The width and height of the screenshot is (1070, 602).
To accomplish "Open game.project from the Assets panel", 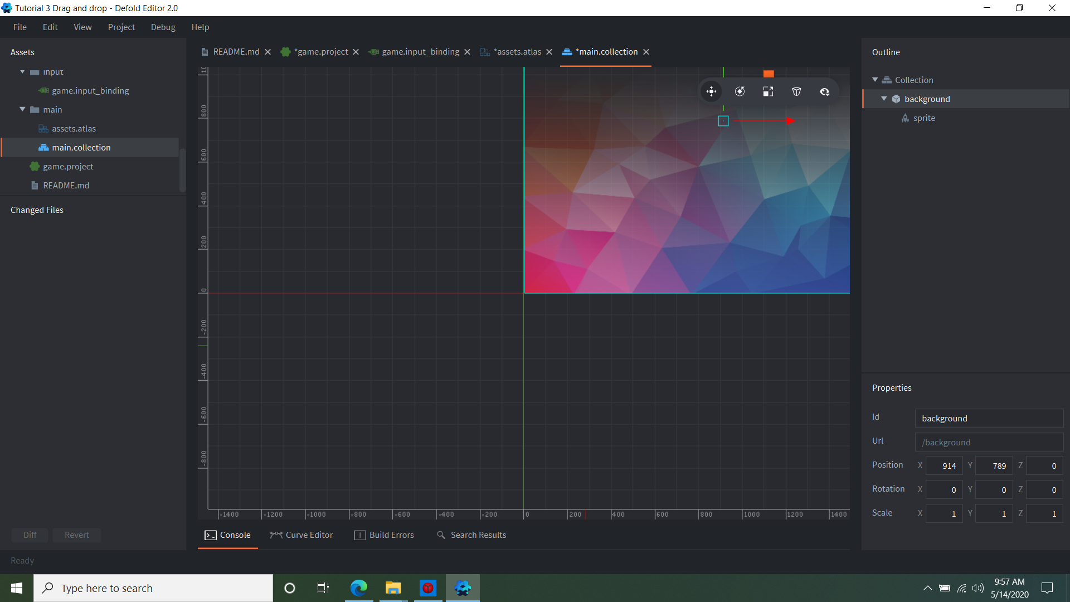I will [68, 166].
